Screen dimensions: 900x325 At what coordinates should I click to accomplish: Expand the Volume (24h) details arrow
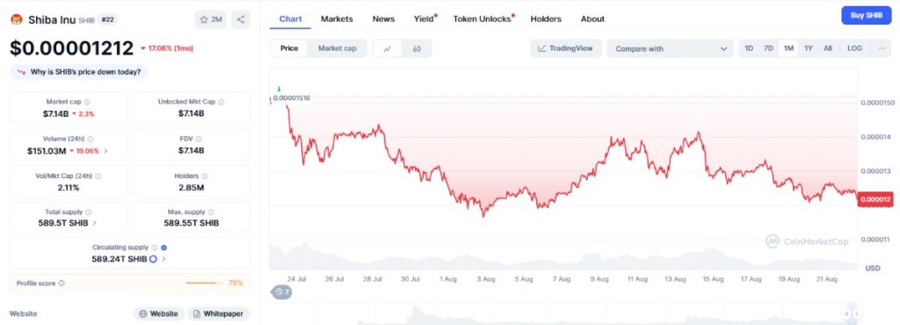coord(106,151)
